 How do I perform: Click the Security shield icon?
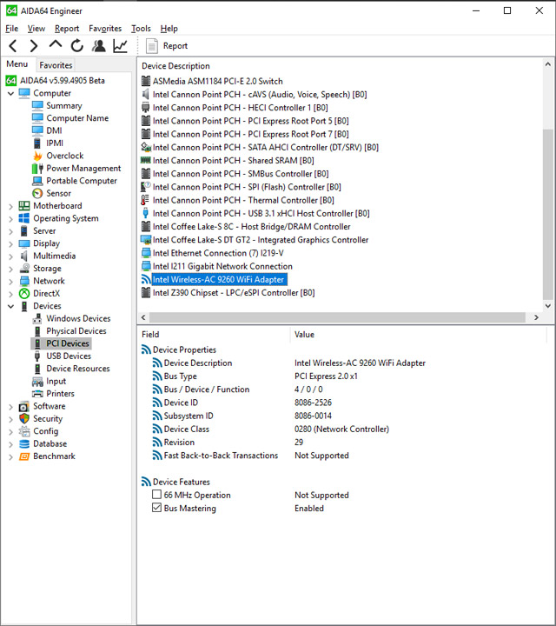pos(24,418)
